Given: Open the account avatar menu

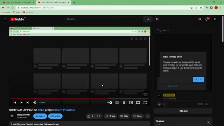Looking at the screenshot, I should (x=215, y=19).
